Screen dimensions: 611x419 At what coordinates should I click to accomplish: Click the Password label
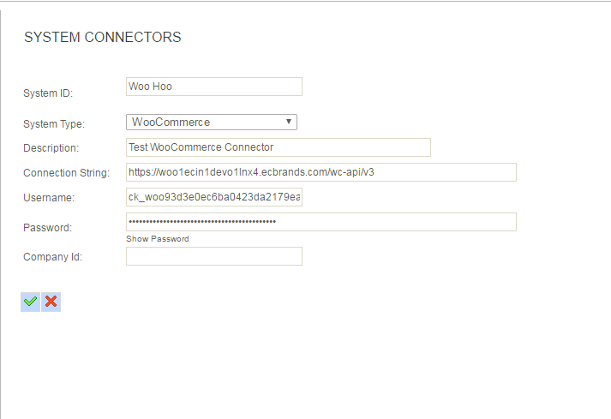pyautogui.click(x=47, y=228)
